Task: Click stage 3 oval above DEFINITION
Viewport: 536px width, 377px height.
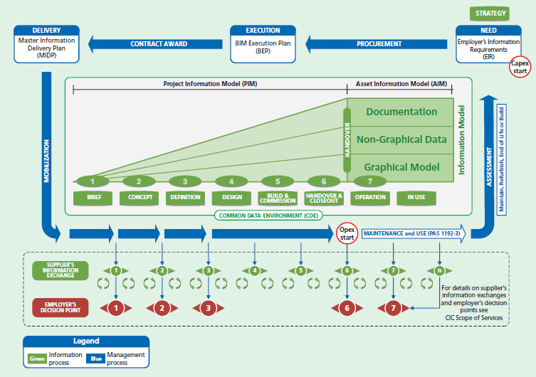Action: pos(185,181)
